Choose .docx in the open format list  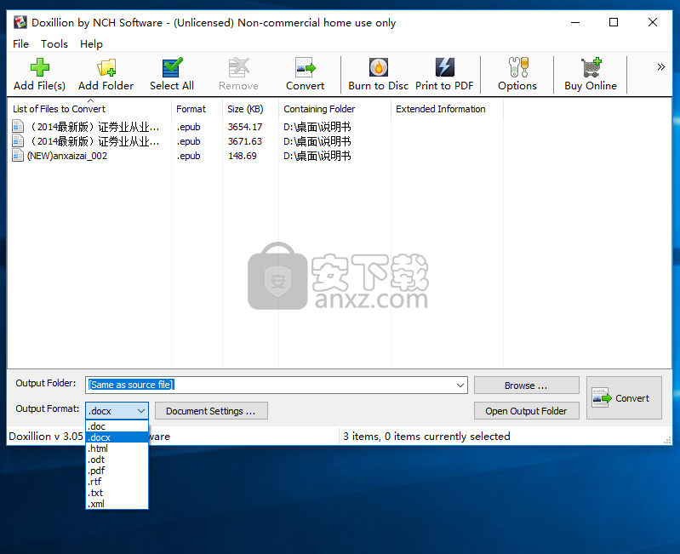117,437
